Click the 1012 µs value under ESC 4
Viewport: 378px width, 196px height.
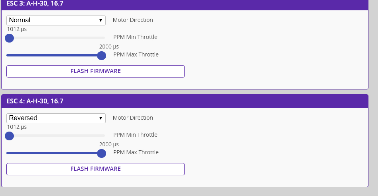click(17, 127)
